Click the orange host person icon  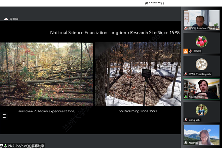pyautogui.click(x=186, y=51)
